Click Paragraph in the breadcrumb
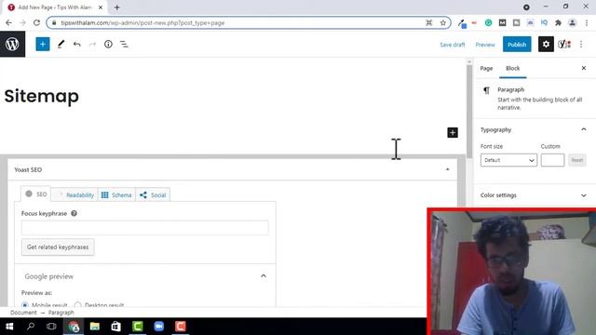 coord(61,313)
